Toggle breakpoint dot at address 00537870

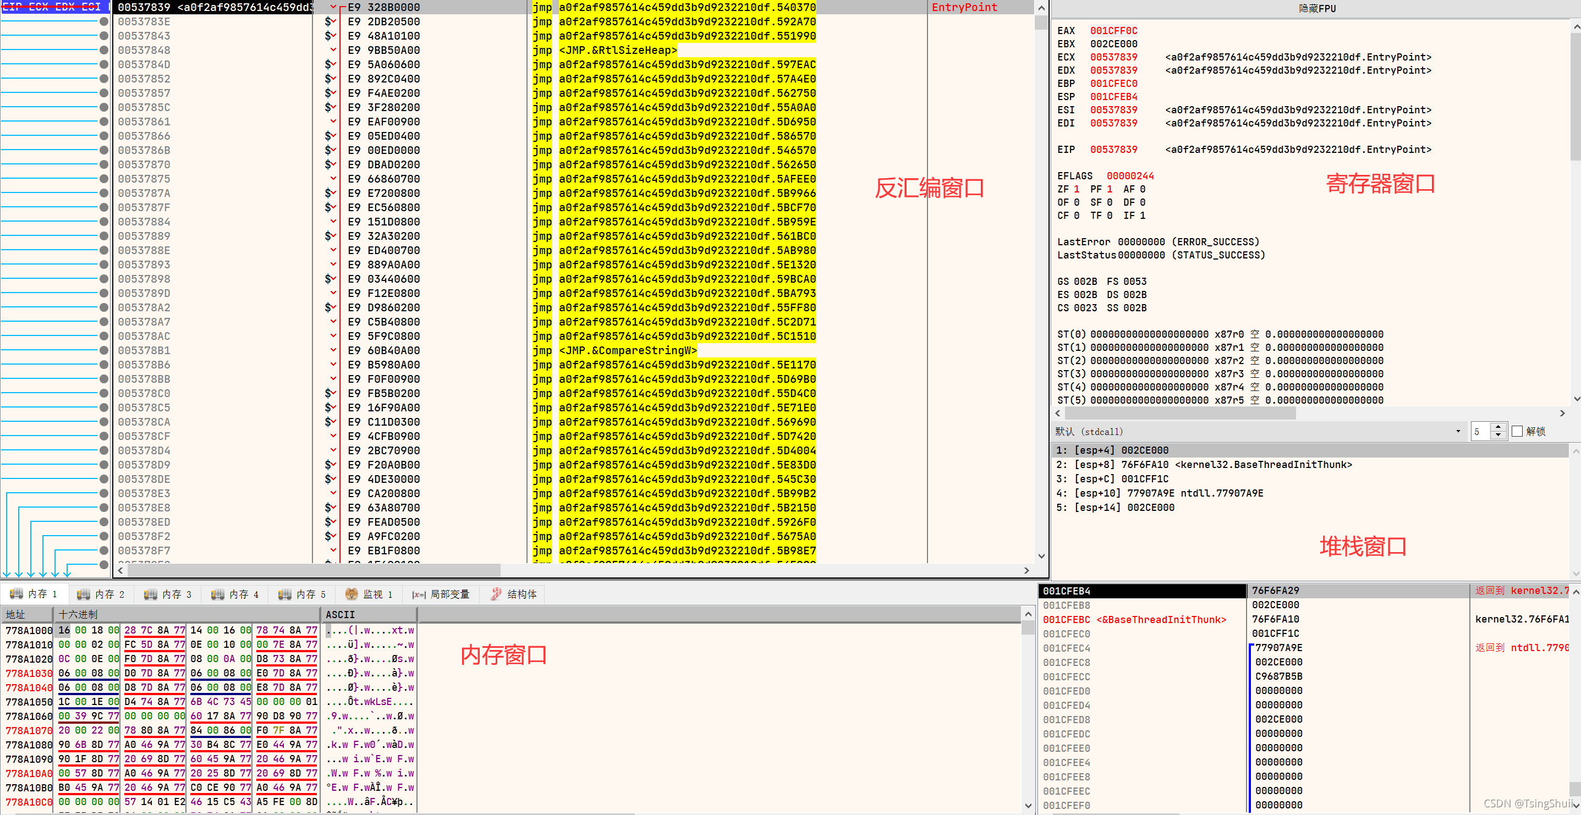coord(104,164)
